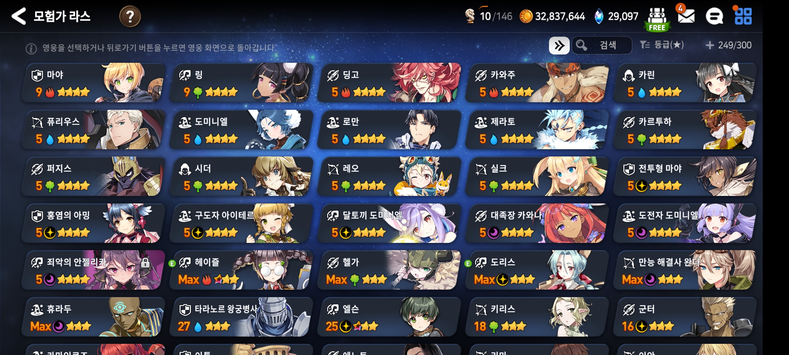This screenshot has height=355, width=789.
Task: Open the chat speech bubble icon
Action: (714, 16)
